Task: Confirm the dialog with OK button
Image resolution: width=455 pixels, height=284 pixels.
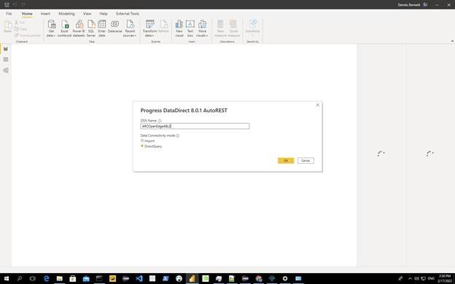Action: 286,160
